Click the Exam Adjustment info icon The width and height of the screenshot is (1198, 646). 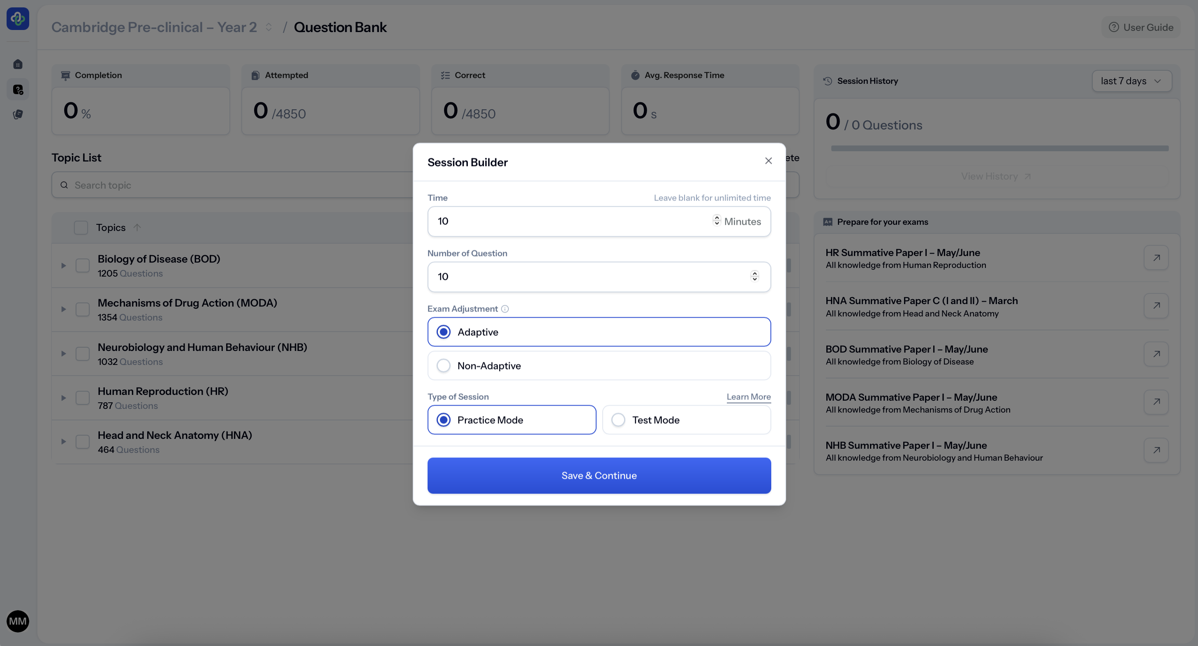pos(504,309)
